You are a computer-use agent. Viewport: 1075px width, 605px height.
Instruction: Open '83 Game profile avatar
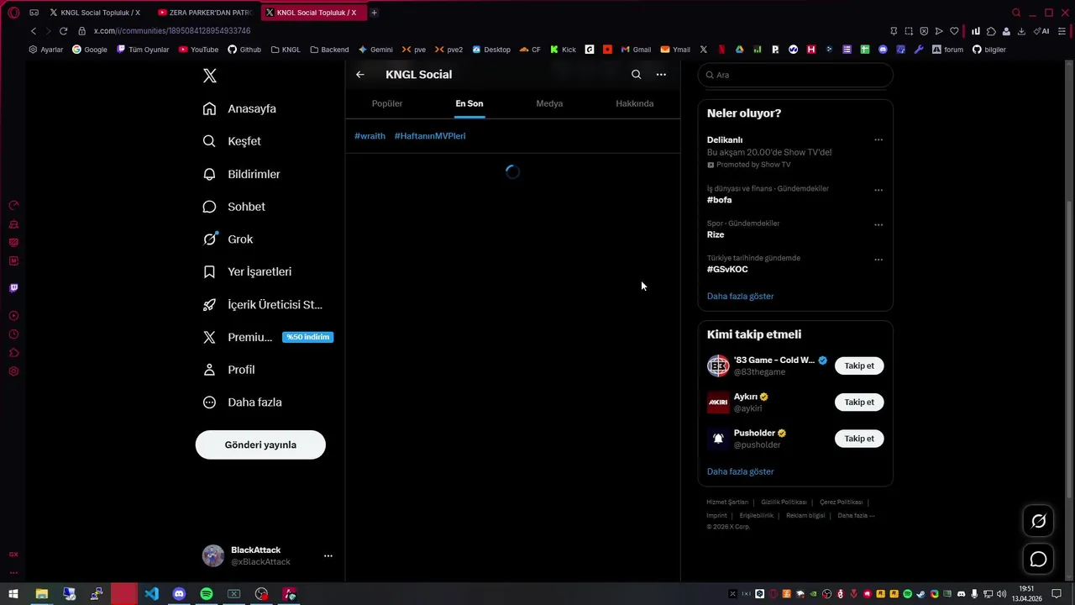tap(718, 366)
